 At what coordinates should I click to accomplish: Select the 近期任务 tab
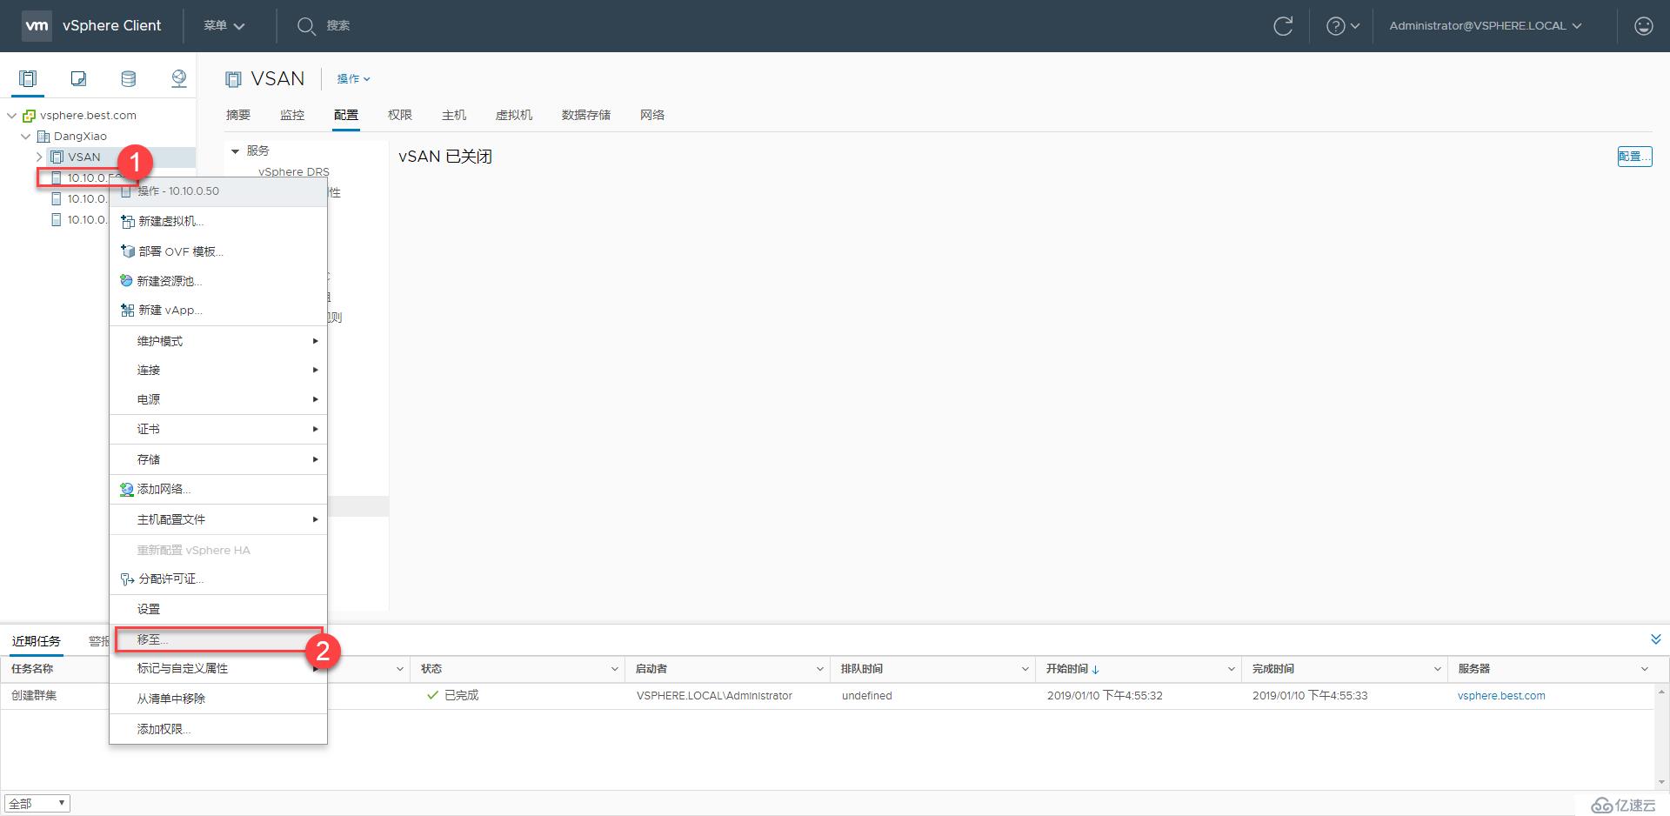pyautogui.click(x=37, y=641)
